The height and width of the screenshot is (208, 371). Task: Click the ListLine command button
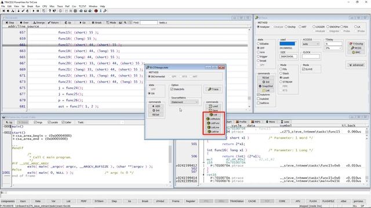coord(213,128)
